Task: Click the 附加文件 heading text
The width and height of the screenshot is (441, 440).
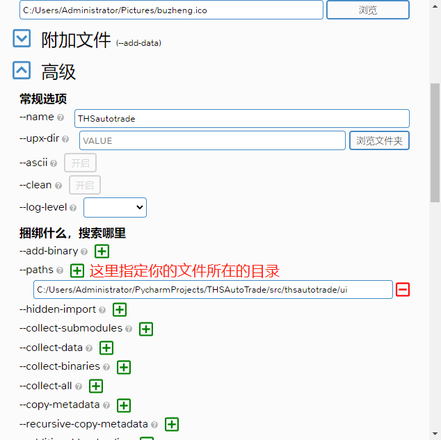Action: coord(76,40)
